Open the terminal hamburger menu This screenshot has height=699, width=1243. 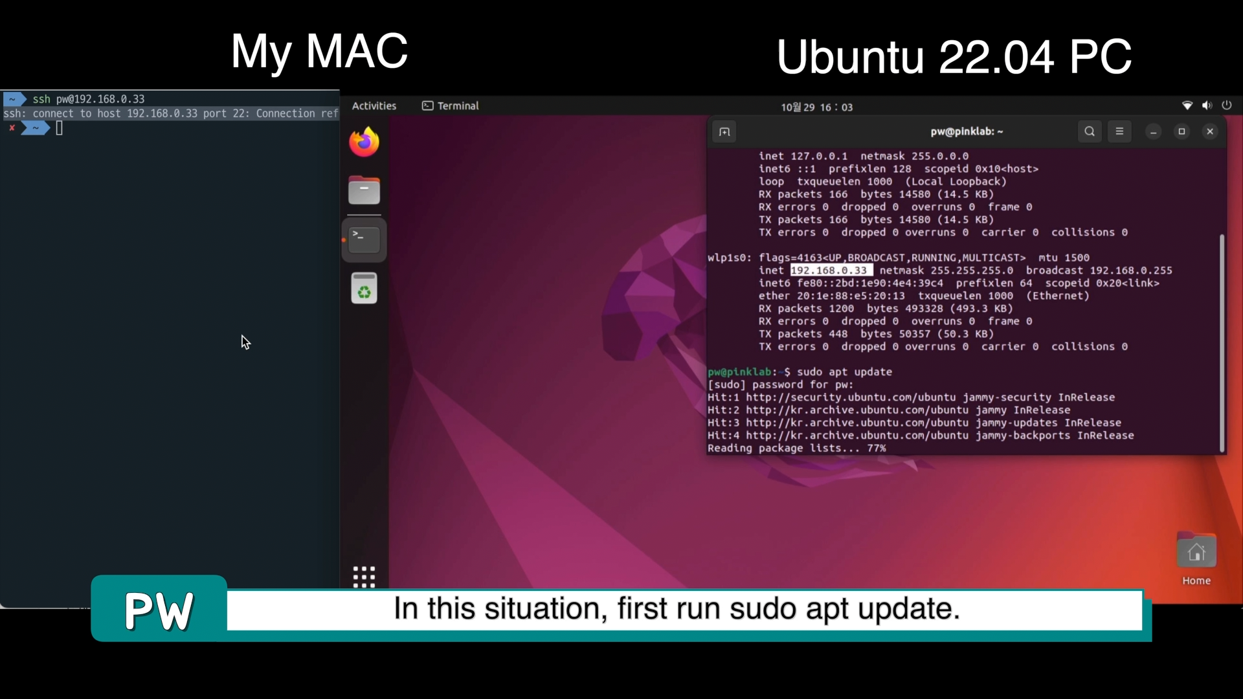pyautogui.click(x=1119, y=131)
